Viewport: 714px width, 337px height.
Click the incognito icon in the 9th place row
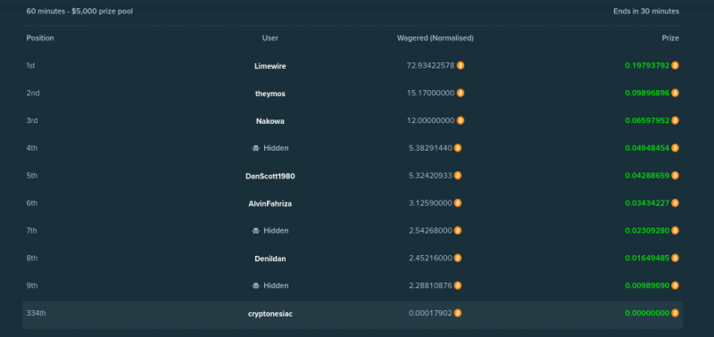[x=256, y=286]
